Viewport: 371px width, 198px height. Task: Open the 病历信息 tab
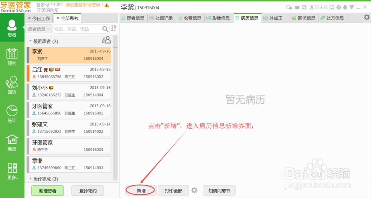tap(247, 18)
